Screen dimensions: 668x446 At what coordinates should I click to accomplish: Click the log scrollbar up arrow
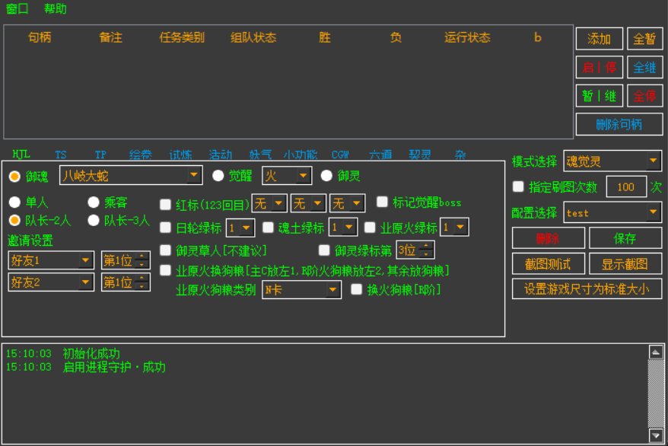tap(655, 352)
